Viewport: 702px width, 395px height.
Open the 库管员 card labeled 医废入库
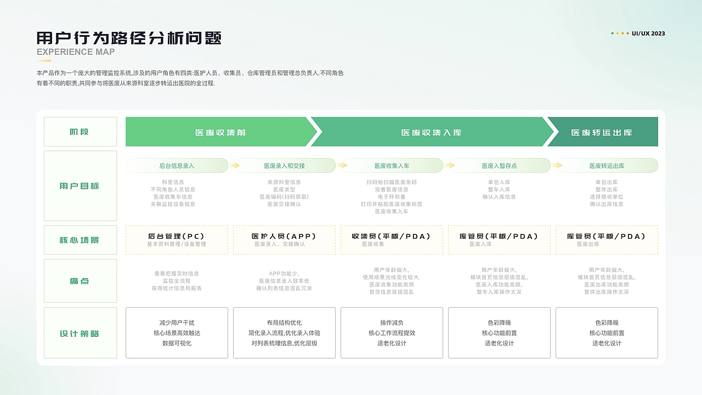(x=499, y=240)
